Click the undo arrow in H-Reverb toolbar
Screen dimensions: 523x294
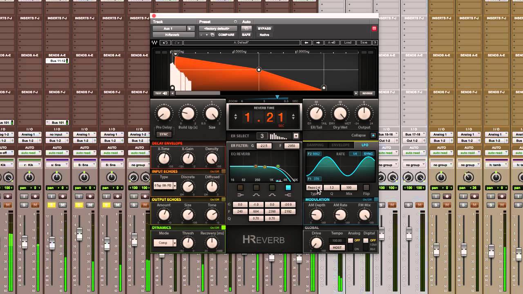(165, 42)
